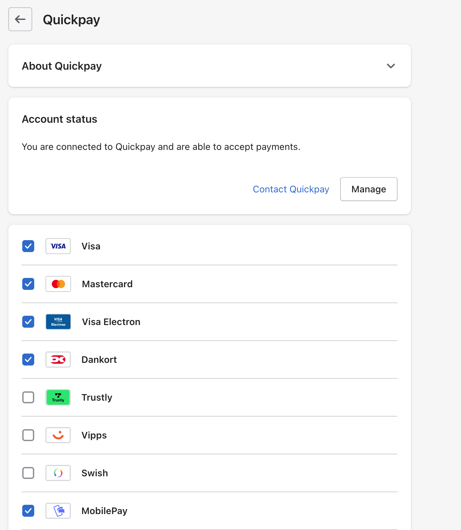Viewport: 461px width, 530px height.
Task: Uncheck the Visa checkbox
Action: click(28, 246)
